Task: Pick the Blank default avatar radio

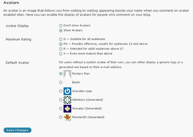Action: pos(61,82)
